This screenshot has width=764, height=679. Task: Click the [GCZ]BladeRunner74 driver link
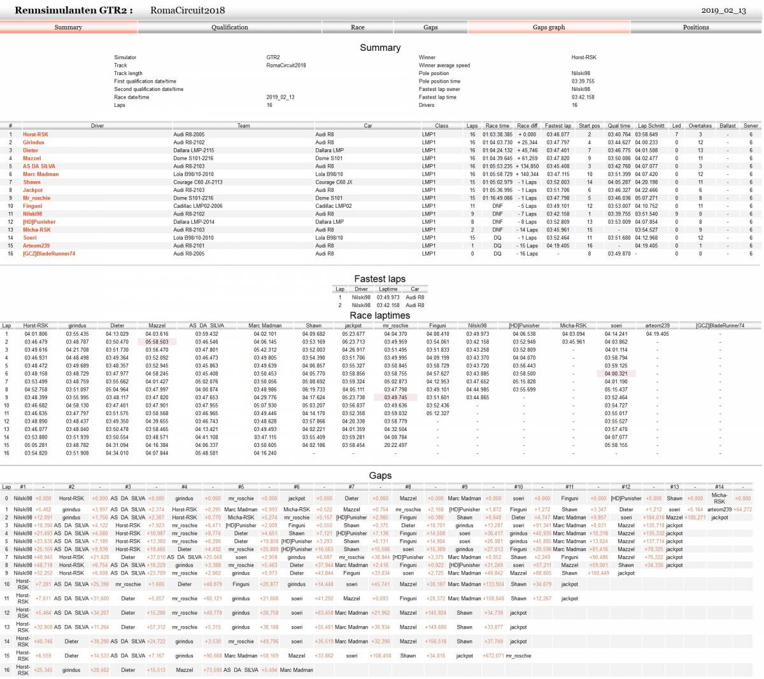point(49,254)
